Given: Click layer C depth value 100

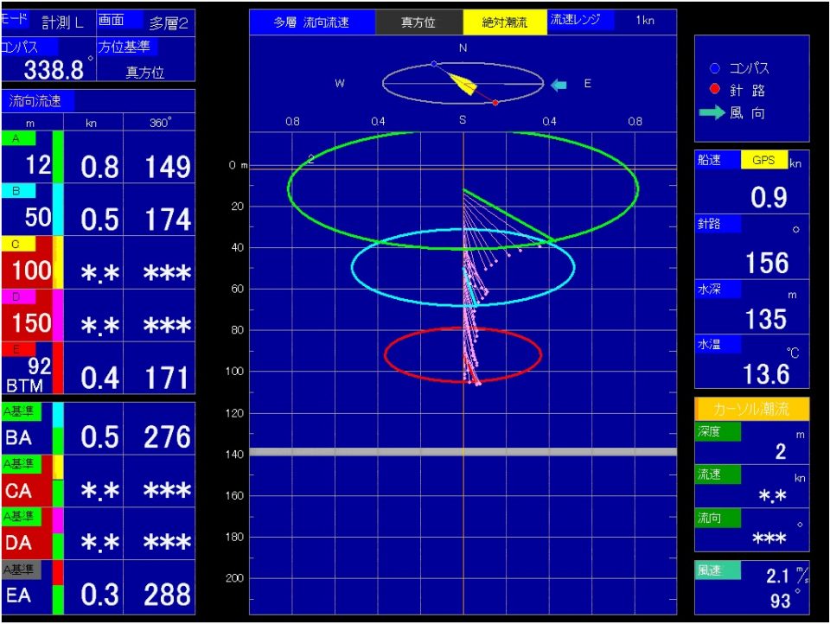Looking at the screenshot, I should point(32,271).
